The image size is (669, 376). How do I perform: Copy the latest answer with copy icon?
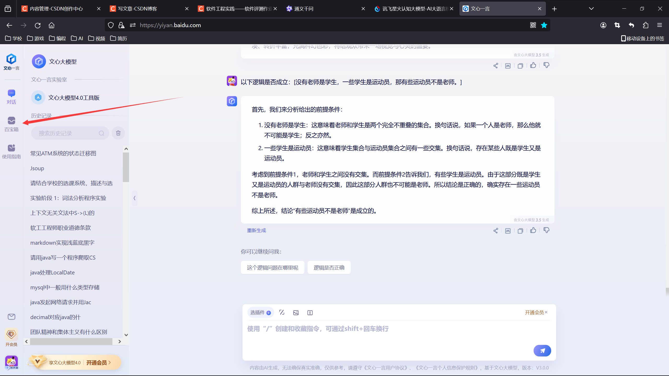pyautogui.click(x=520, y=231)
